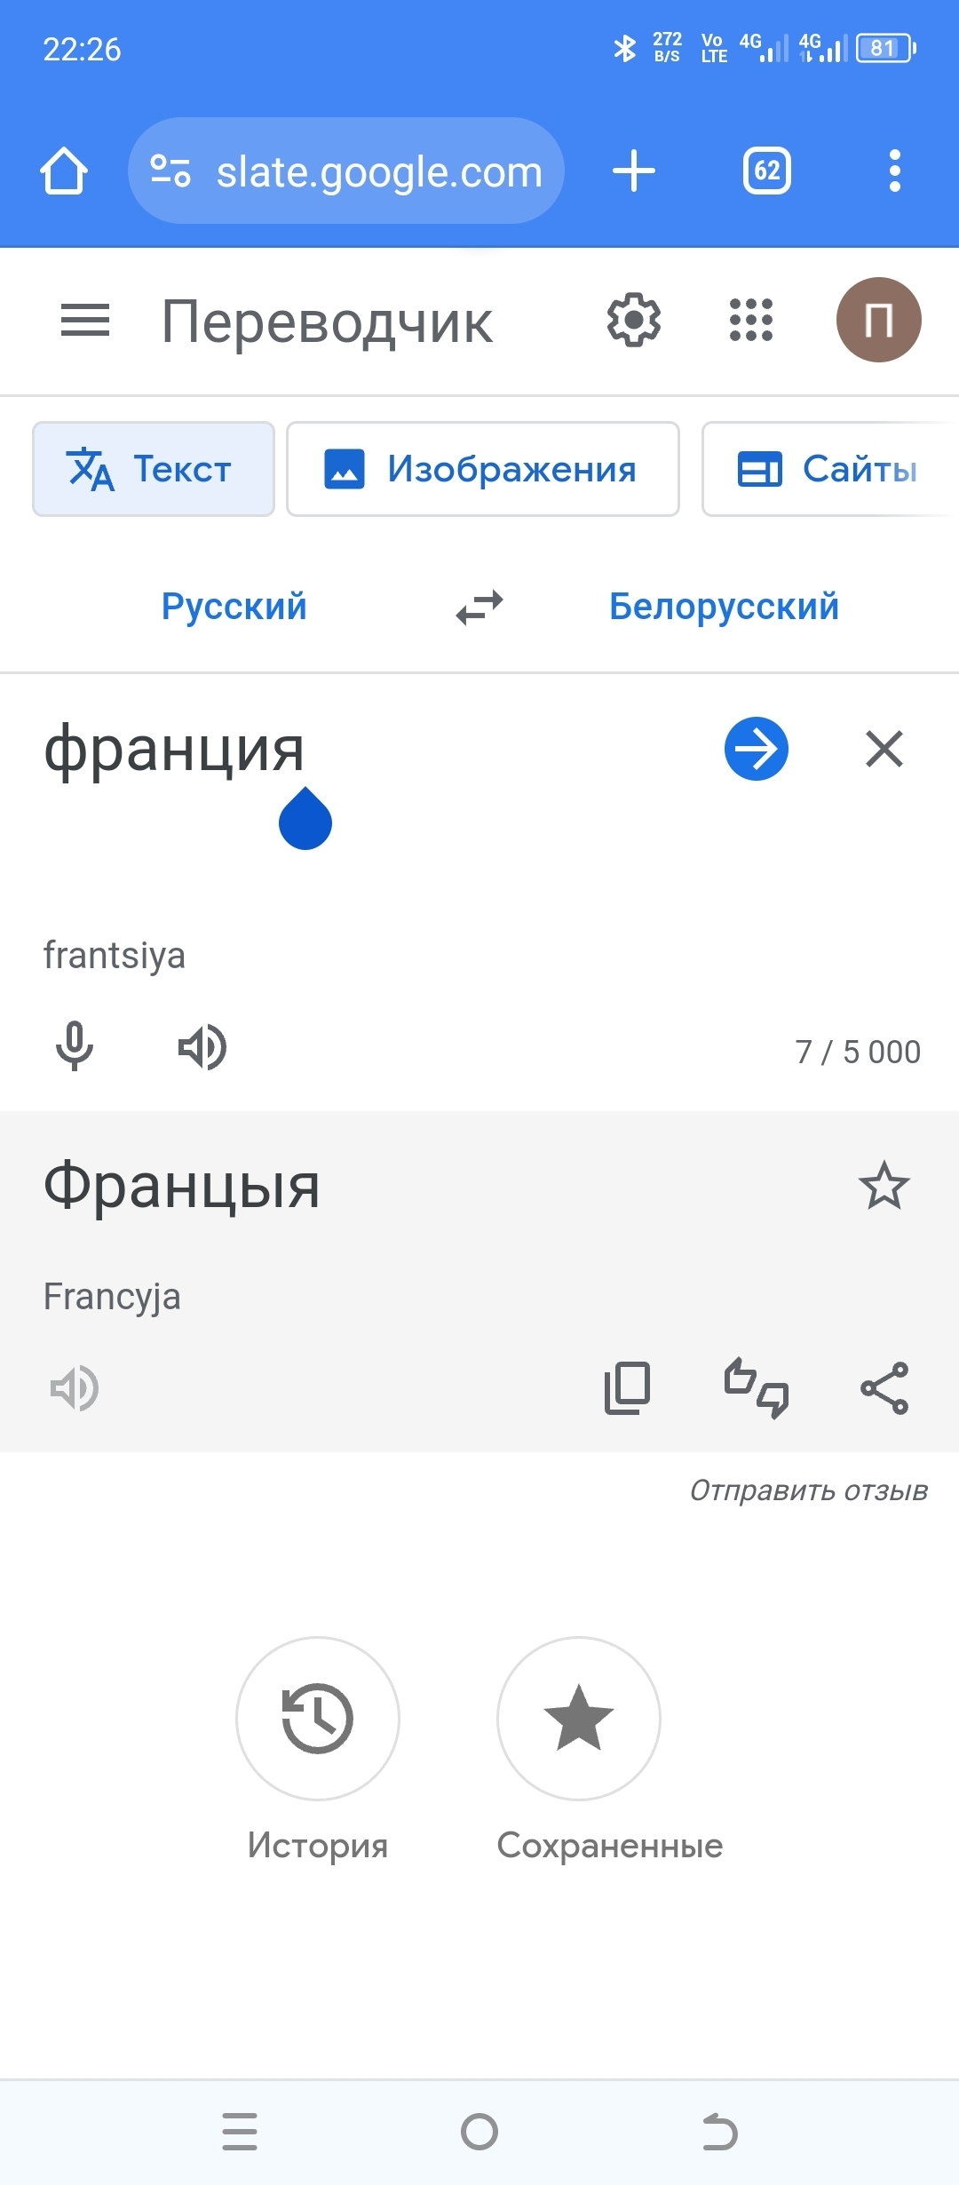
Task: Click the Отправить отзыв link
Action: pos(808,1490)
